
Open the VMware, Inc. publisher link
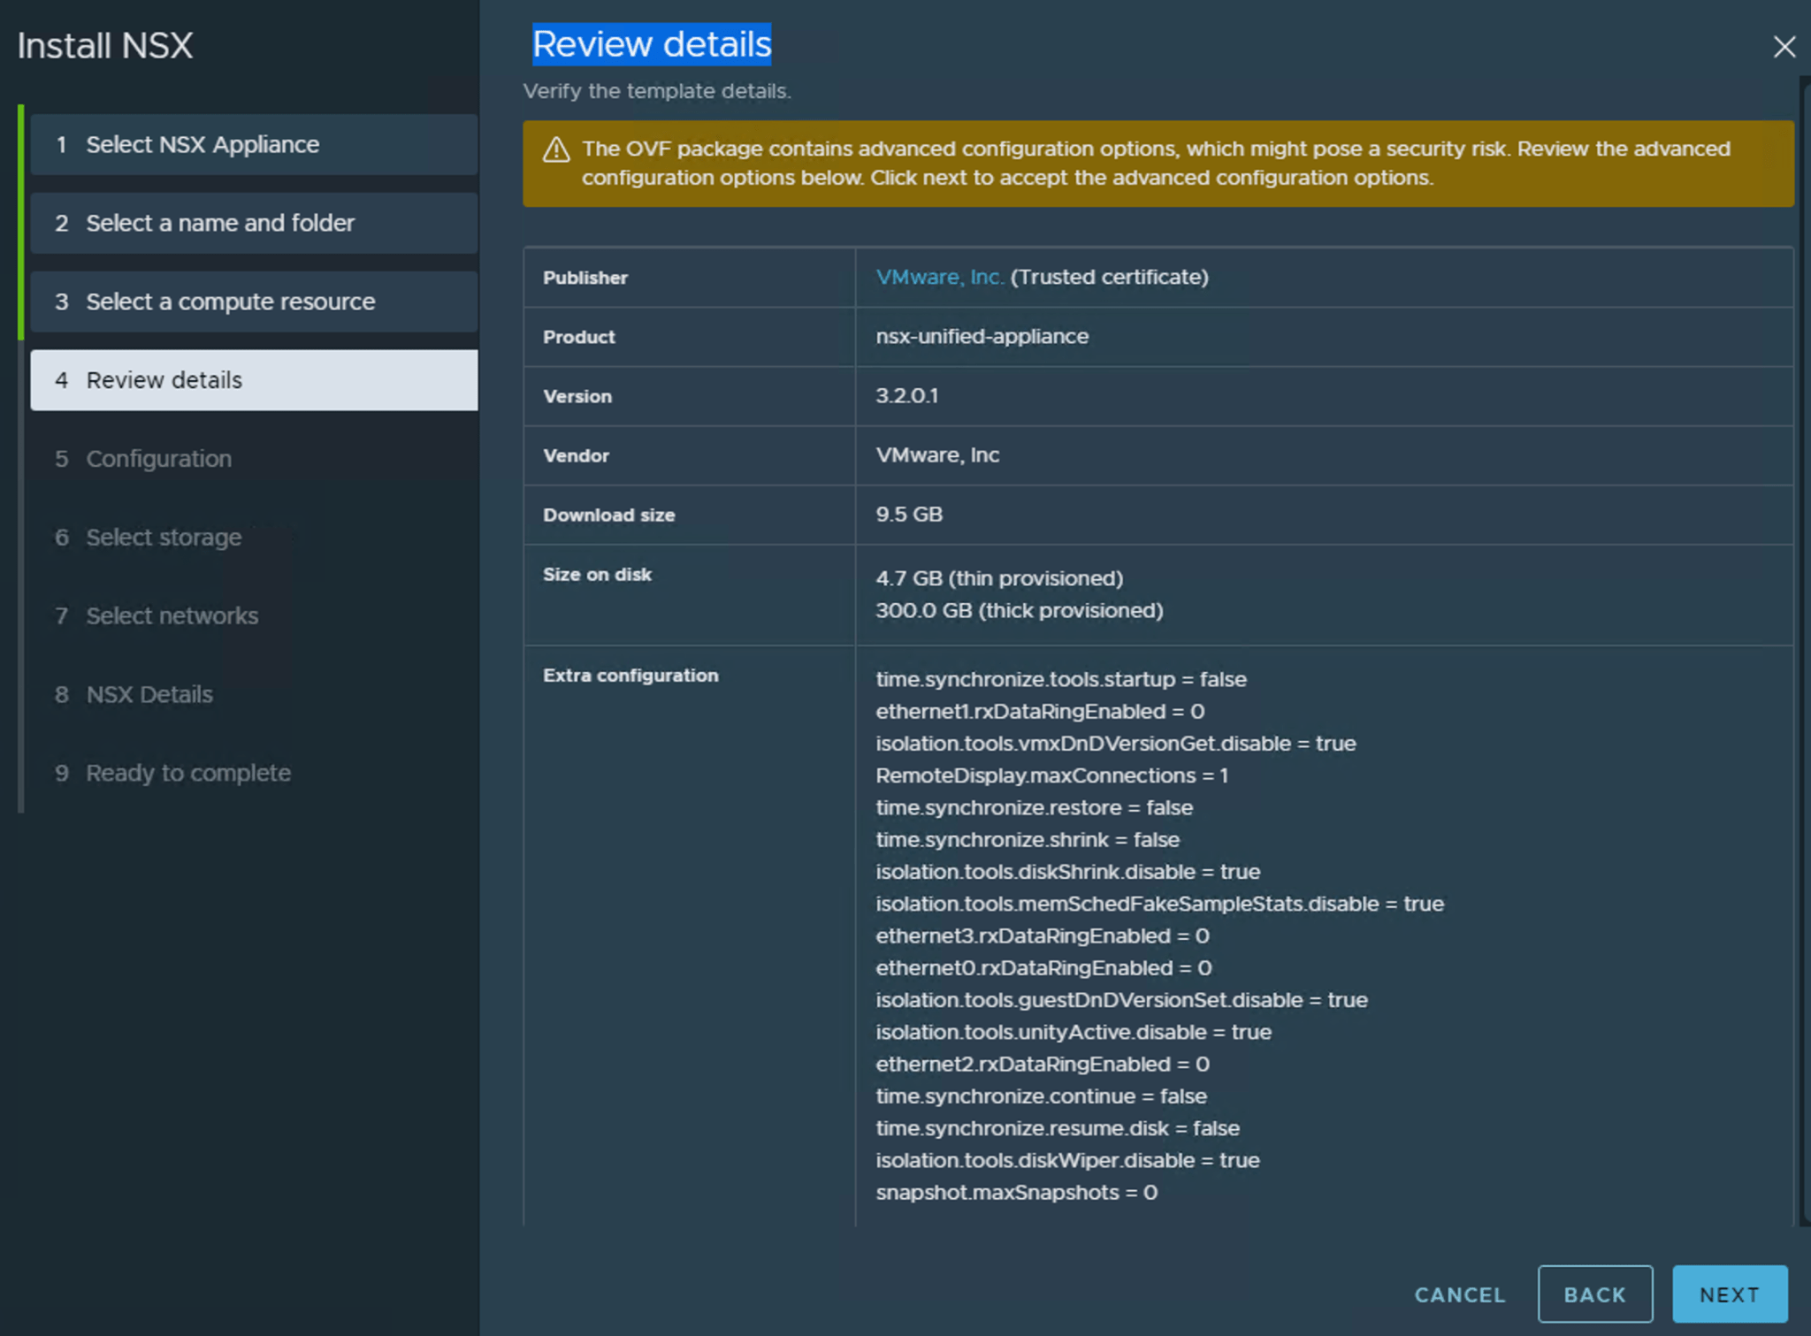(x=937, y=277)
